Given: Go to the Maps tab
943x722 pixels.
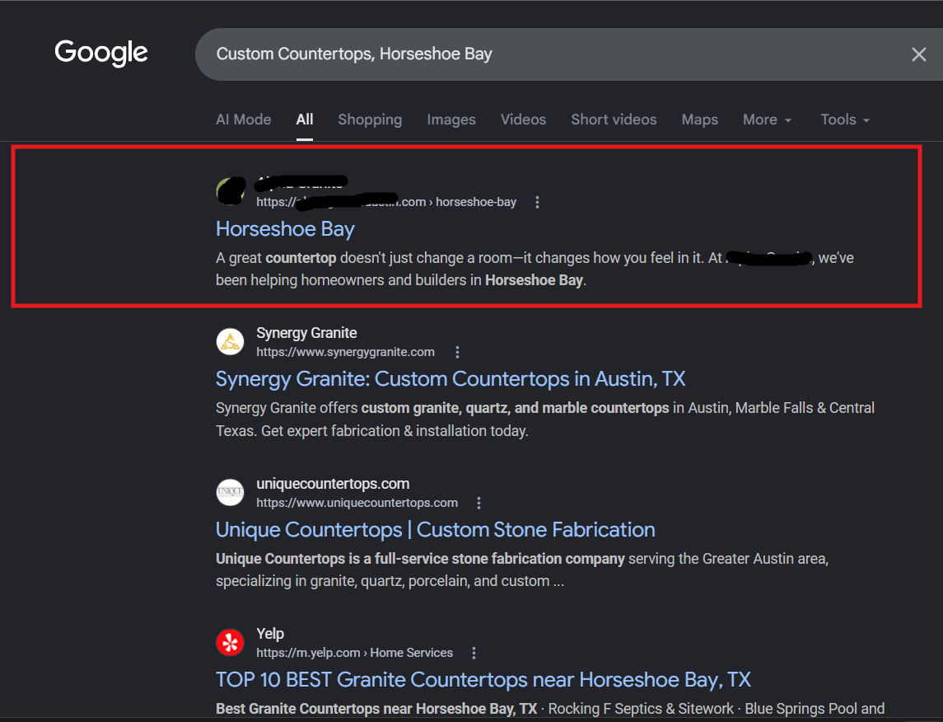Looking at the screenshot, I should point(699,120).
